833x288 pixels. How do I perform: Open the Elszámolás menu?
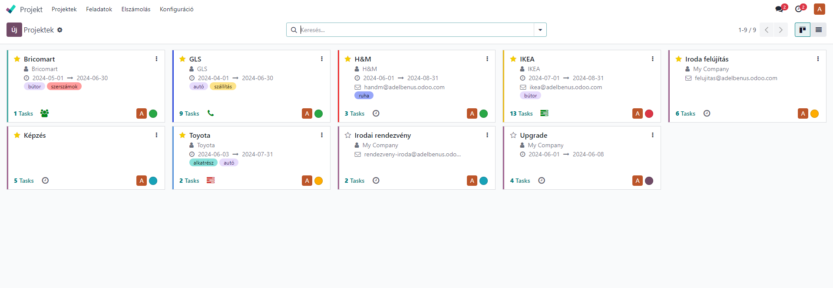[136, 9]
